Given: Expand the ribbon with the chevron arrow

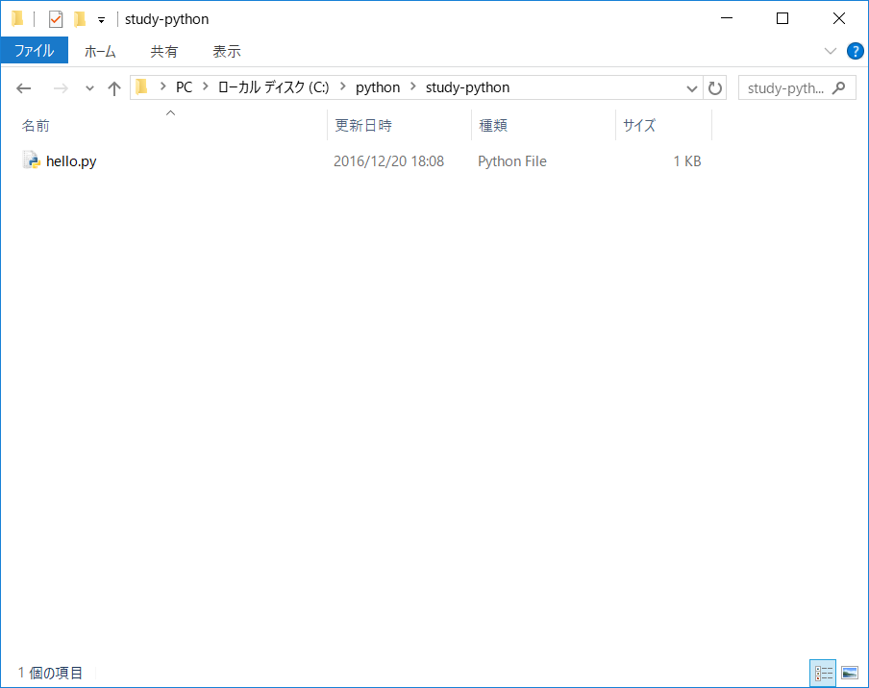Looking at the screenshot, I should [x=831, y=51].
